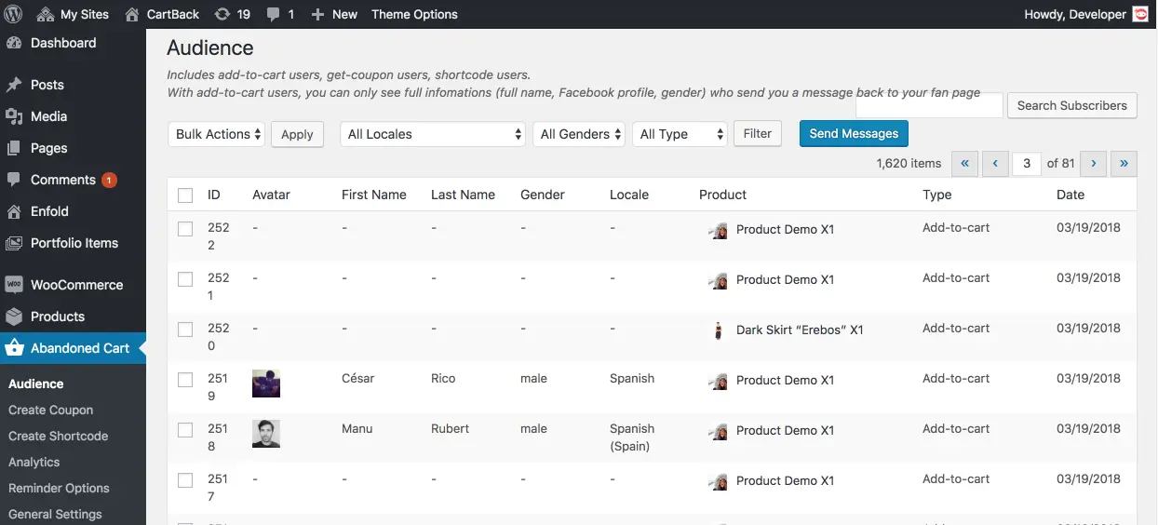Click the CartBack home icon
This screenshot has height=525, width=1158.
132,14
